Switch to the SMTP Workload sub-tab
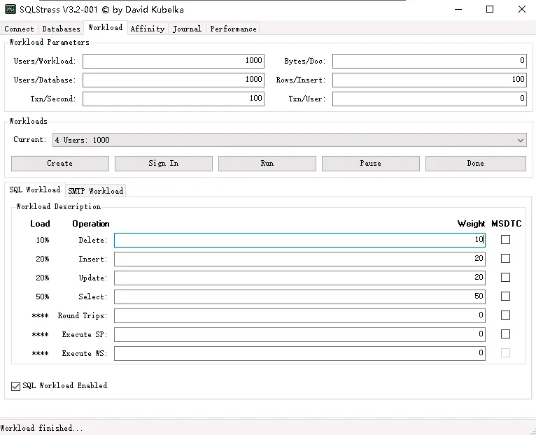Viewport: 536px width, 435px height. (95, 191)
